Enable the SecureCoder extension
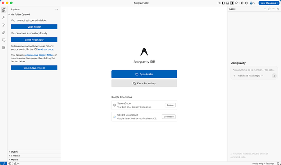Image resolution: width=281 pixels, height=165 pixels. [170, 105]
